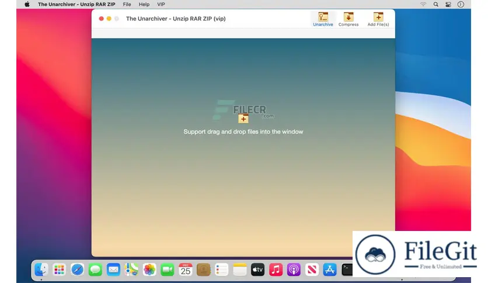
Task: Launch FaceTime from the Dock
Action: tap(168, 270)
